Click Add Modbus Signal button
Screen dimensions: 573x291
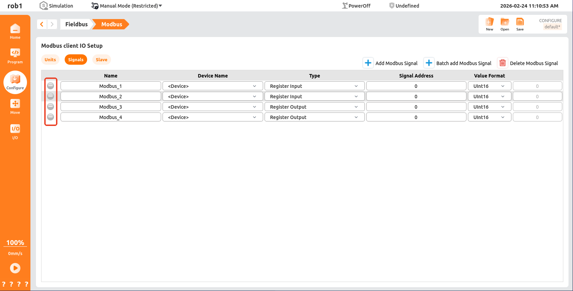391,63
